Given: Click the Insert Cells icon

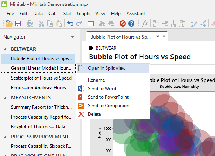Looking at the screenshot, I should click(156, 23).
